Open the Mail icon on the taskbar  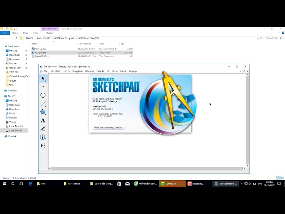127,184
